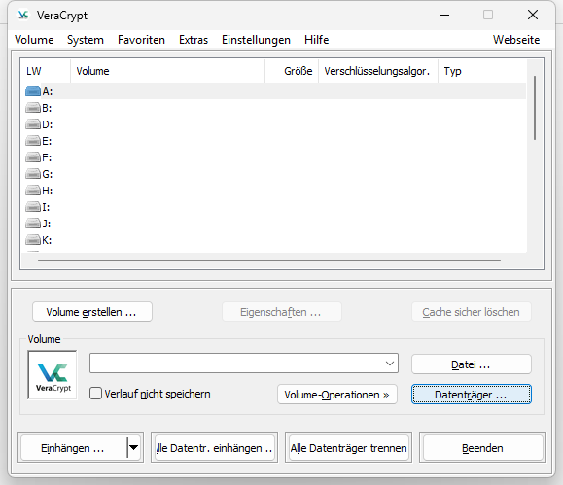The image size is (563, 485).
Task: Open the Favoriten menu
Action: point(141,40)
